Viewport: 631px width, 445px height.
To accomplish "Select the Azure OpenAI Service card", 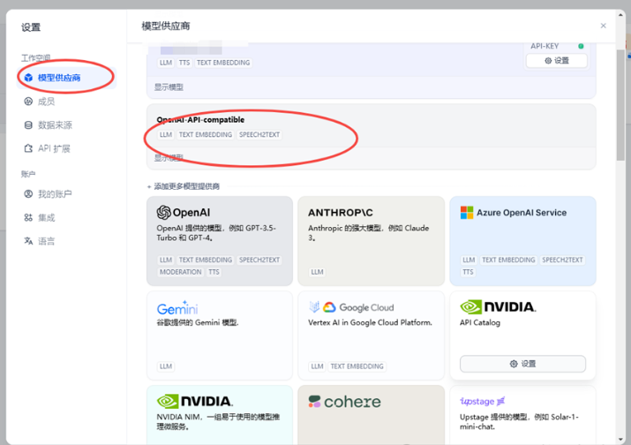I will [522, 241].
